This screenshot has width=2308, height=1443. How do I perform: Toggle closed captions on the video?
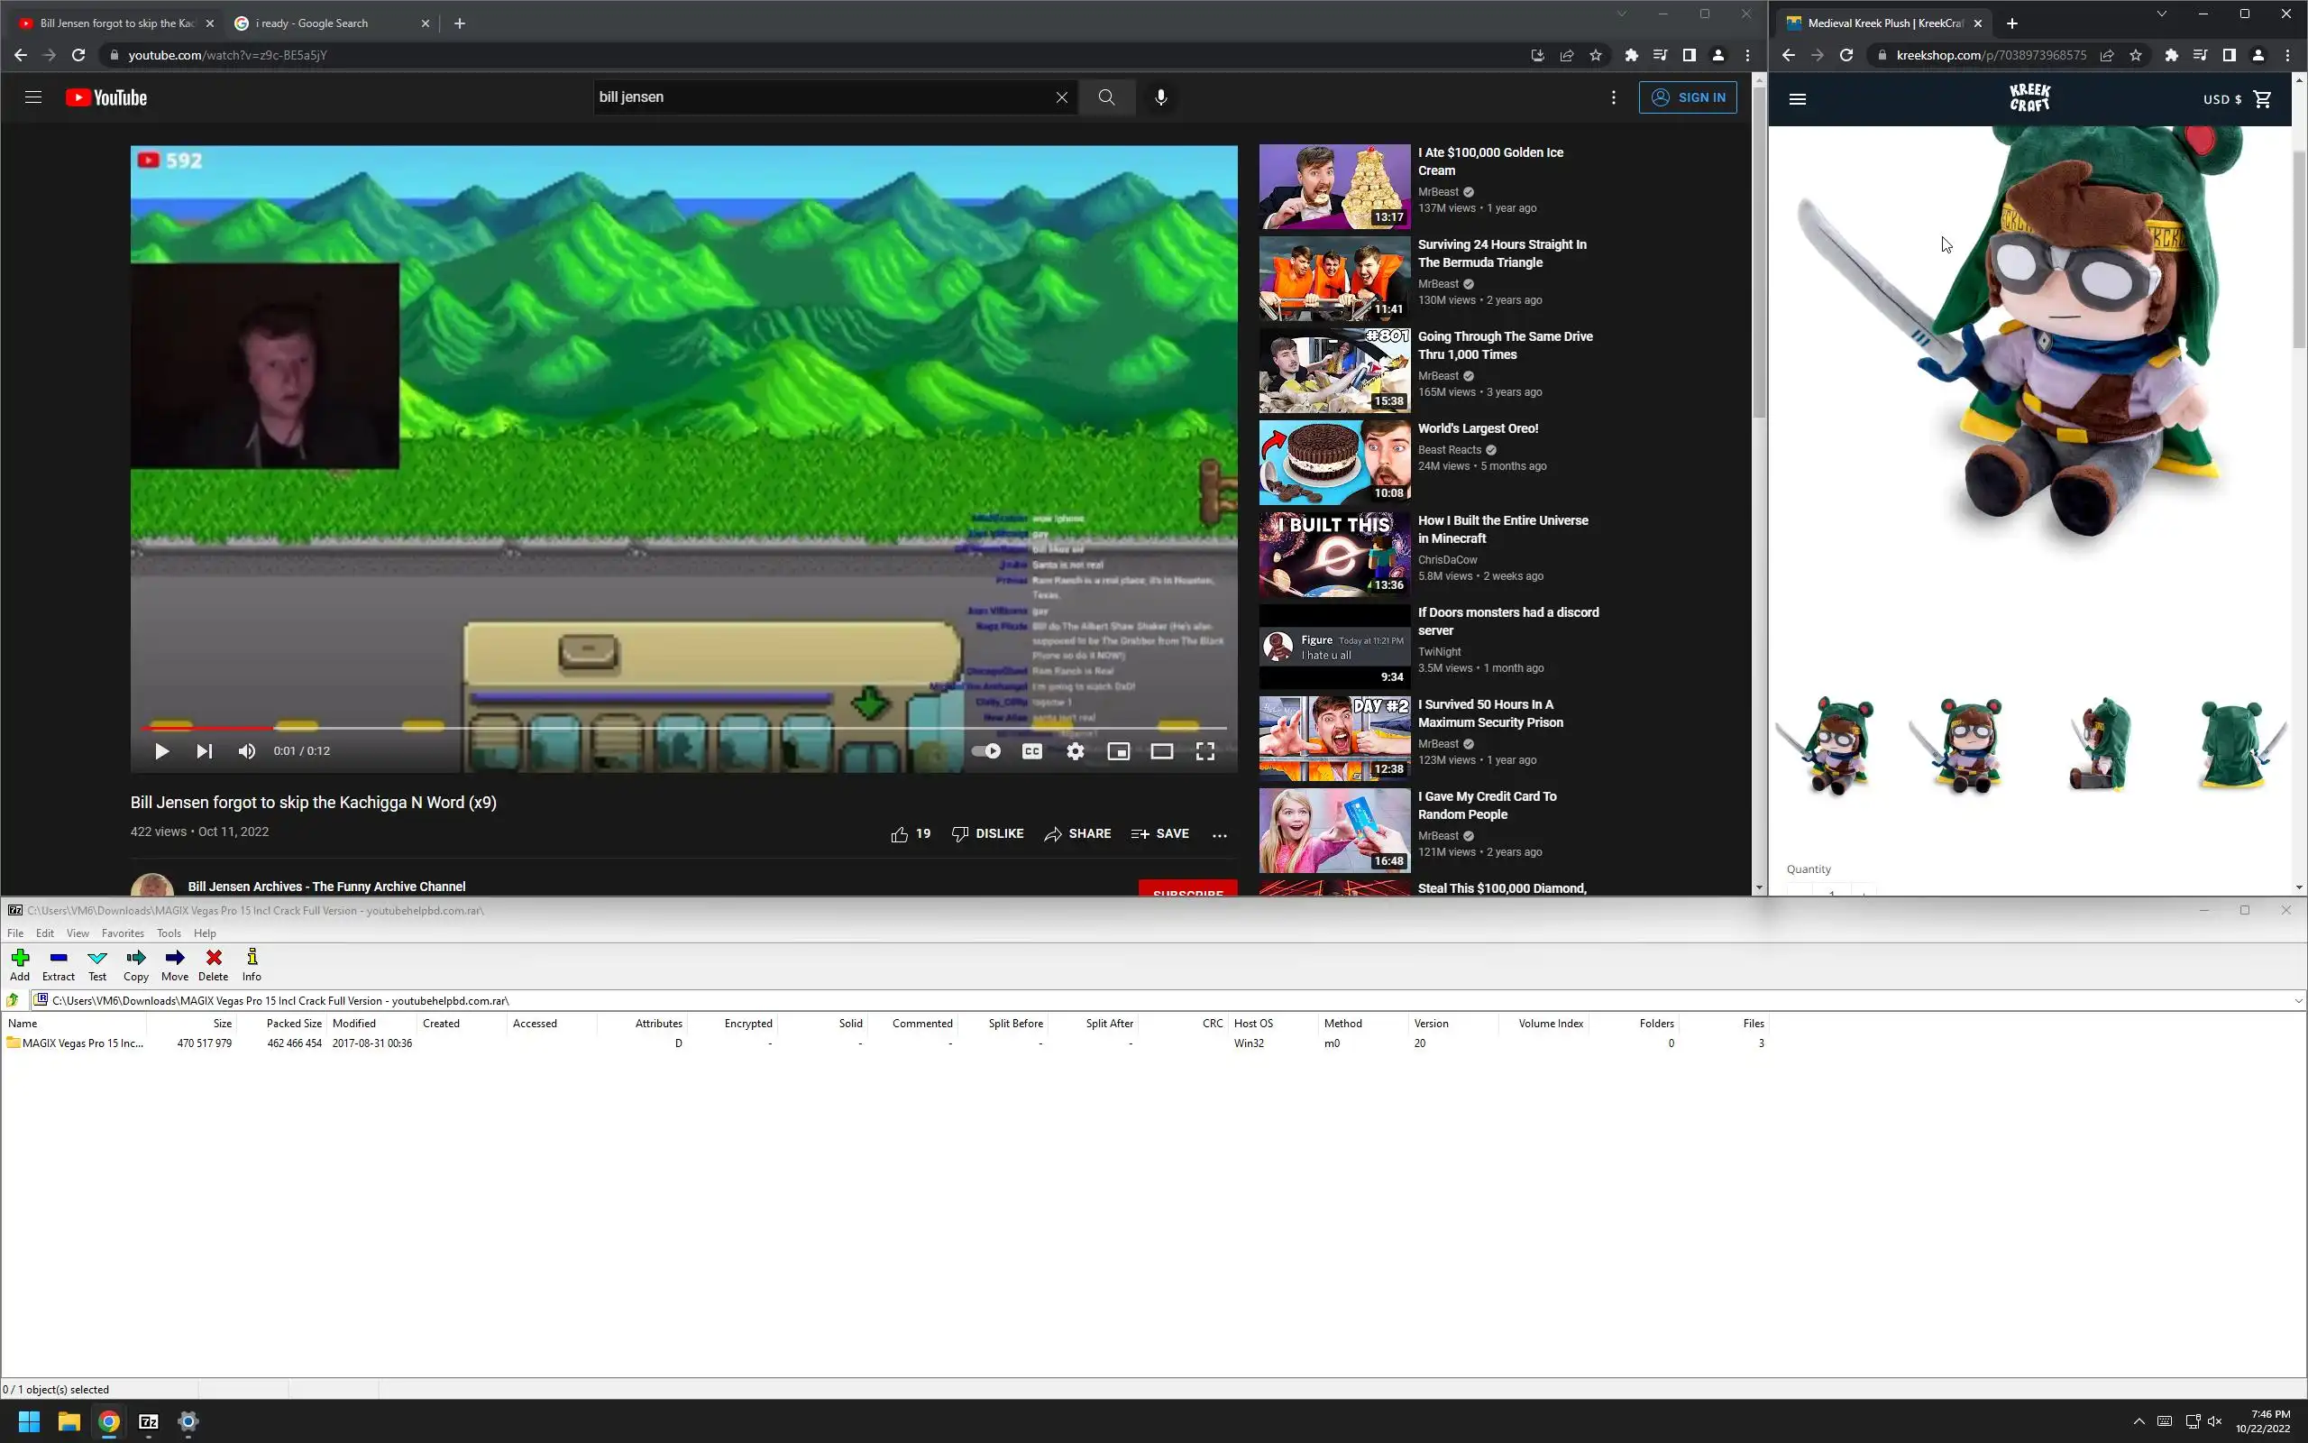pos(1032,751)
